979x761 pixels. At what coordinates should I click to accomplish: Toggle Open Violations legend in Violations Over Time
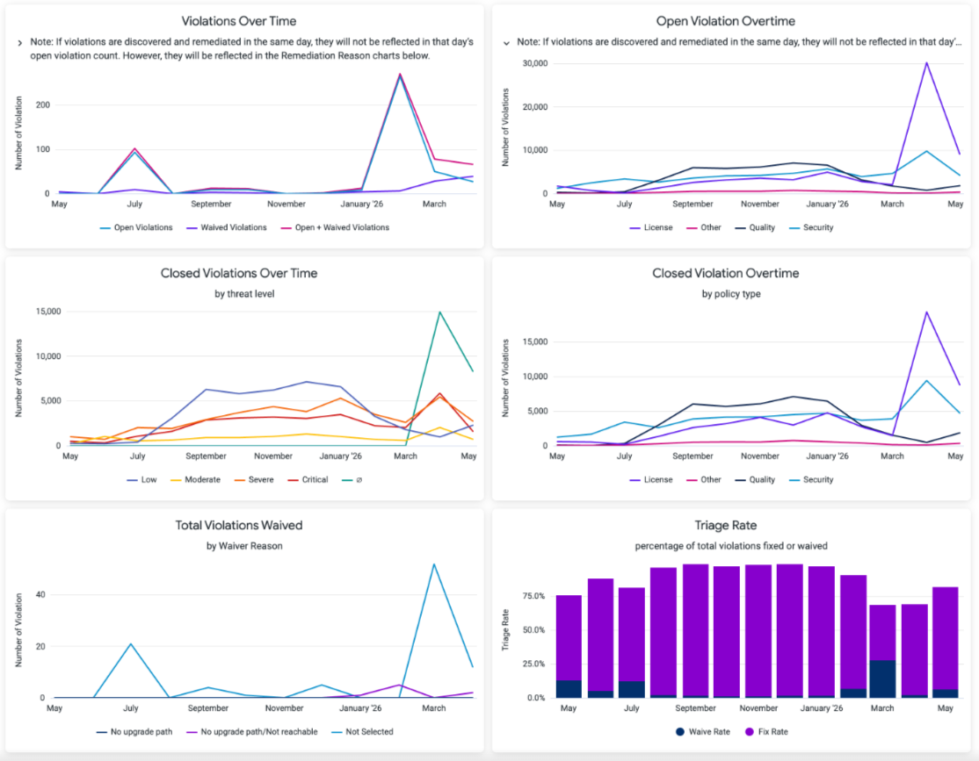point(136,227)
